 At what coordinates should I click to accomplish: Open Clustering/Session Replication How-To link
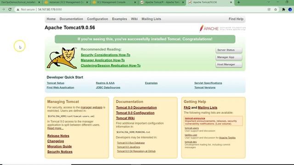tap(111, 66)
